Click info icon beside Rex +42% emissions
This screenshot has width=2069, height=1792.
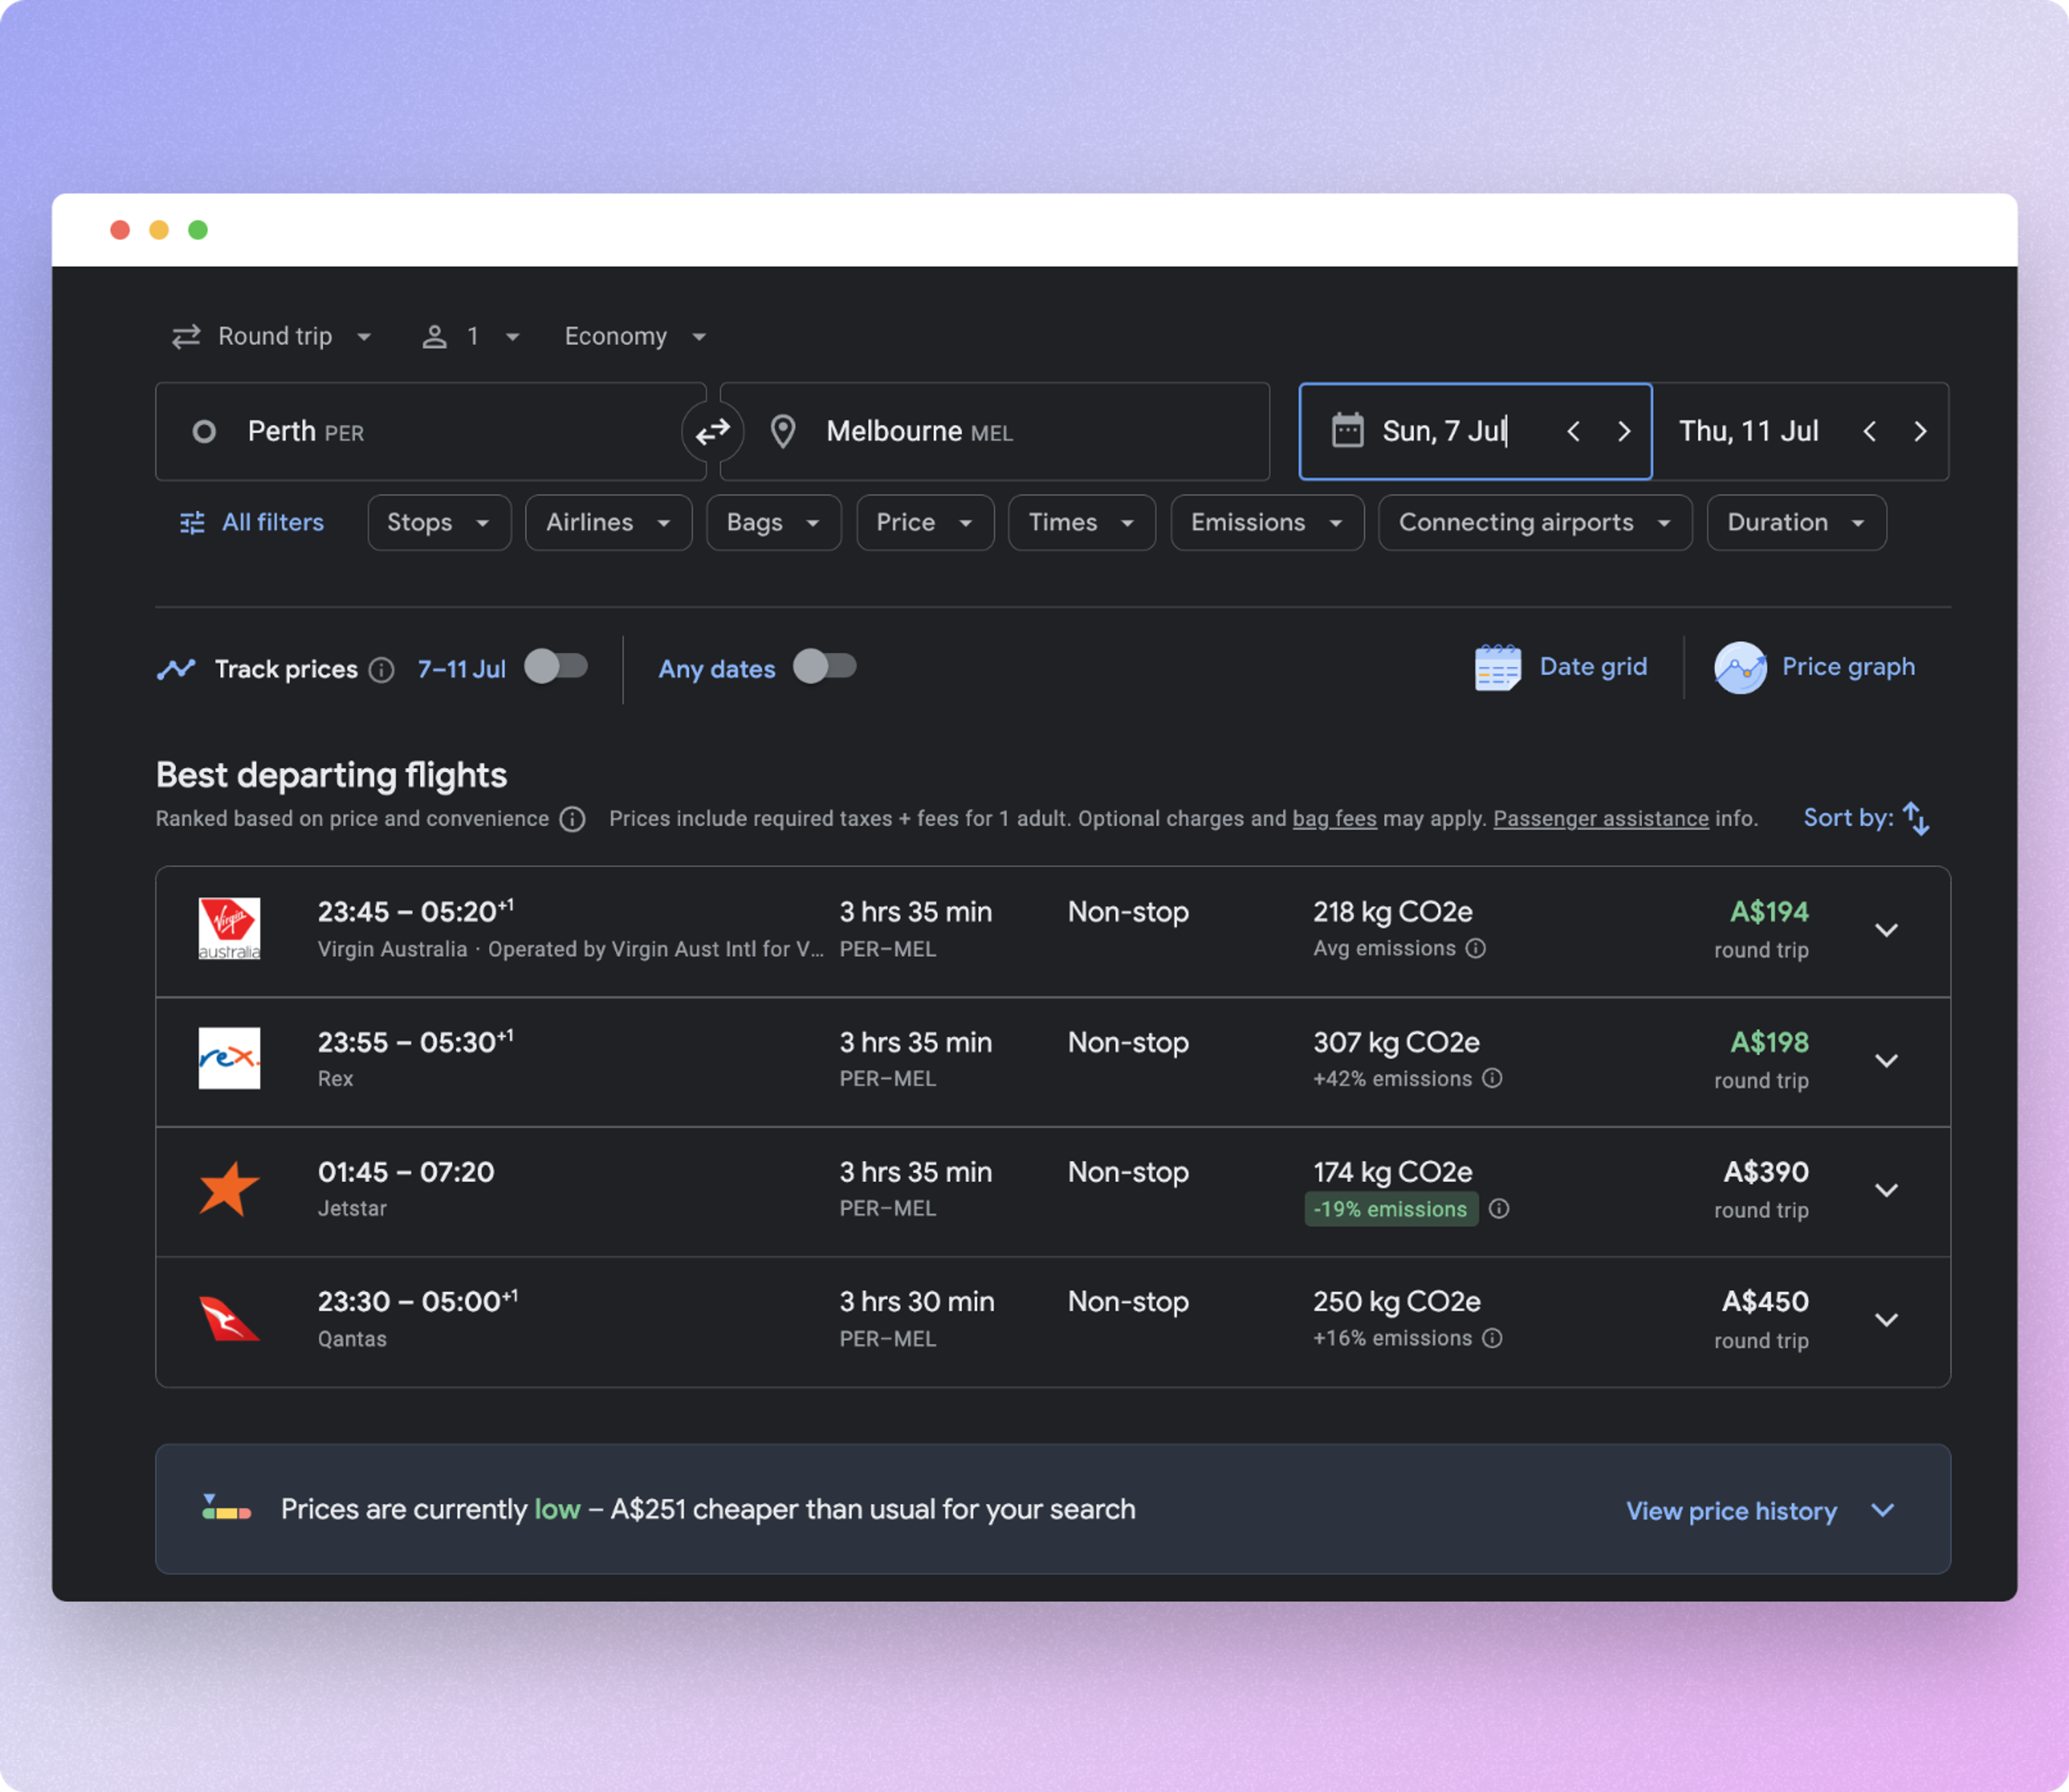1492,1078
